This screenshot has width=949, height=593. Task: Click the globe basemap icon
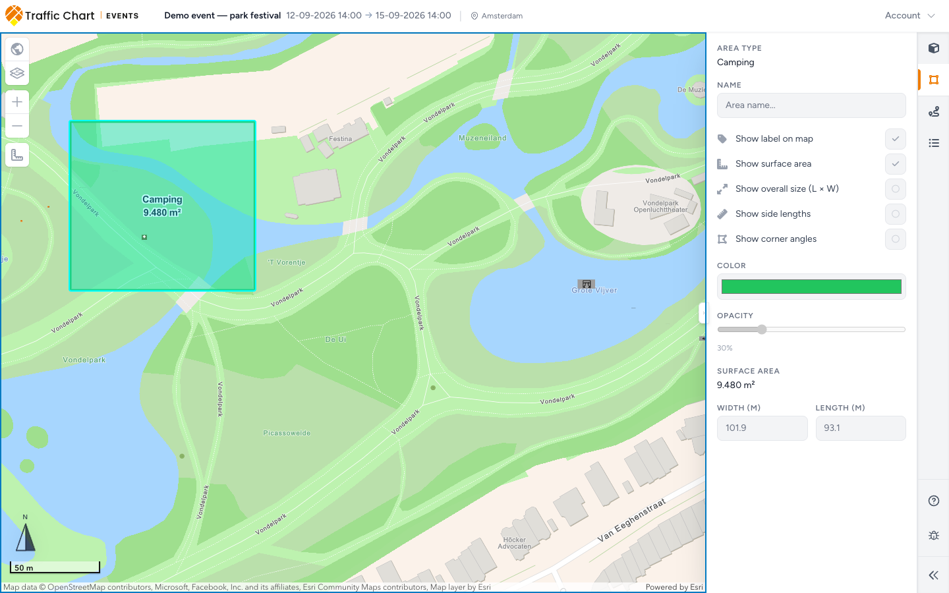(17, 49)
